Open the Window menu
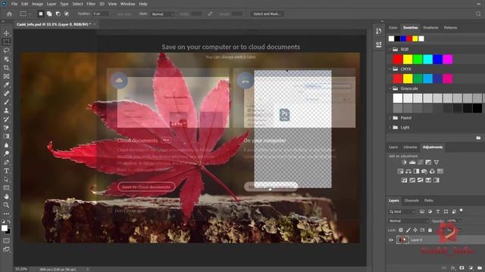 (x=128, y=4)
